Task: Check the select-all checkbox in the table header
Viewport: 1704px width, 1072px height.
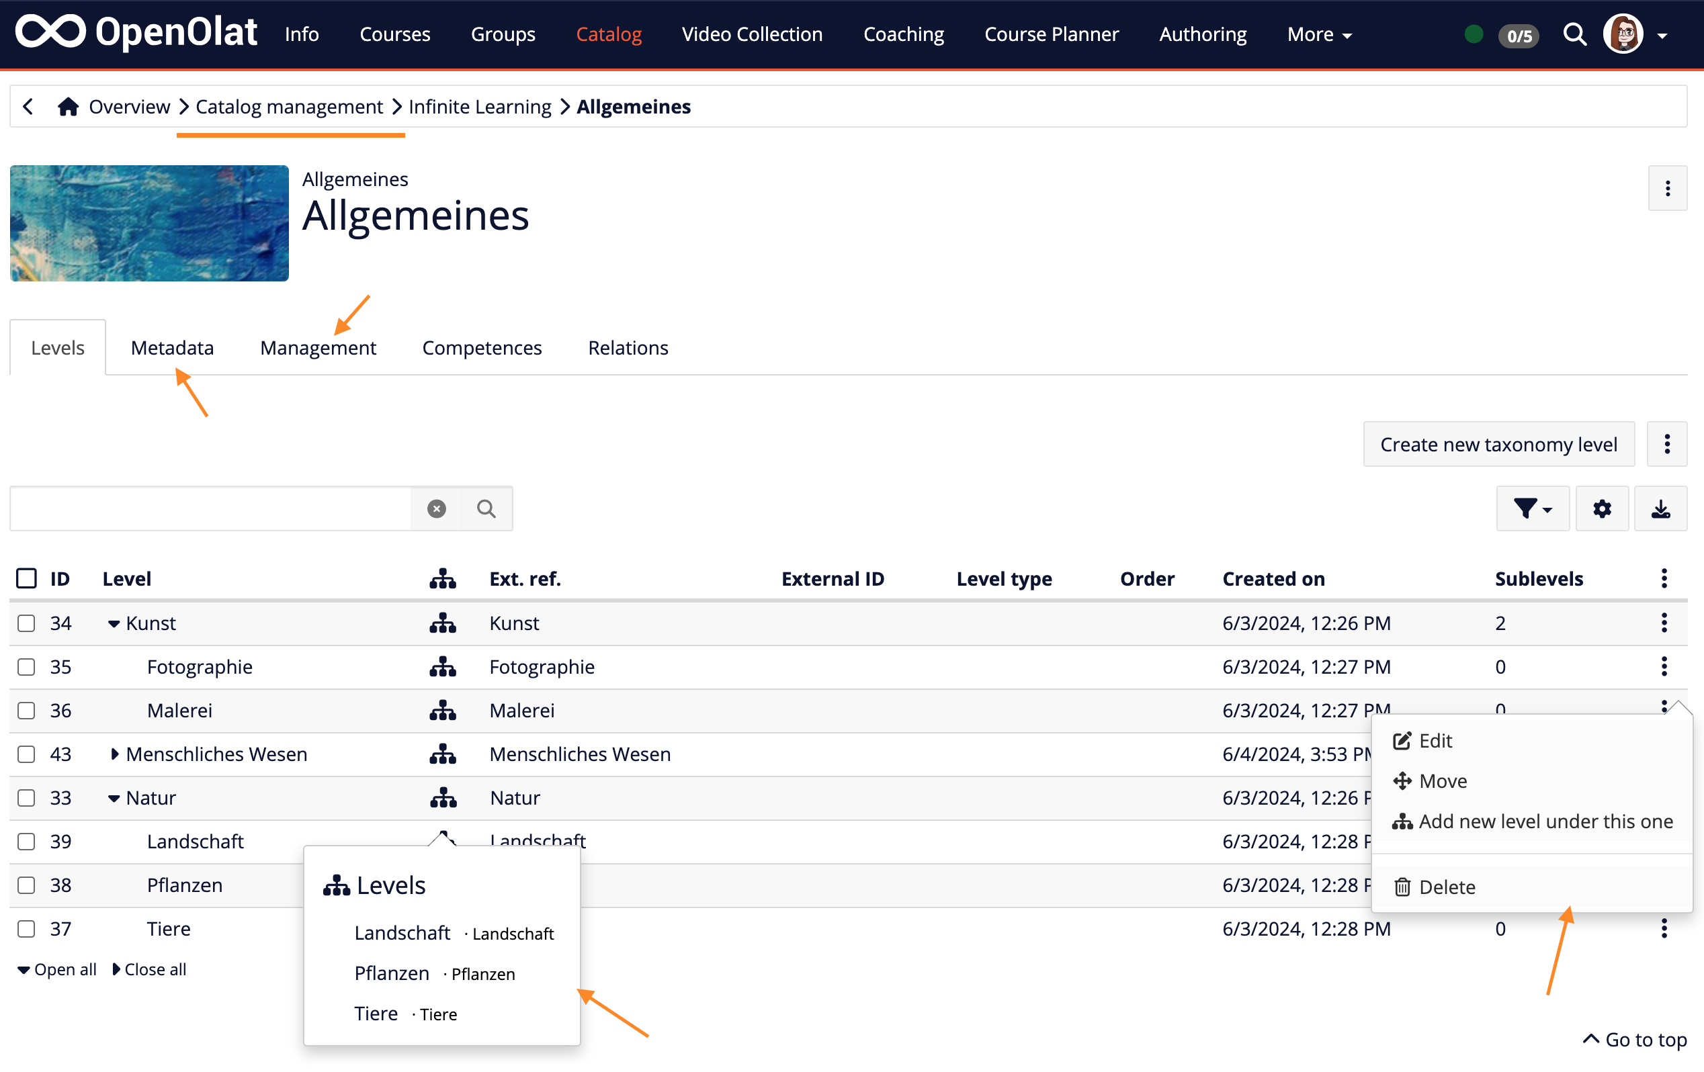Action: [x=26, y=578]
